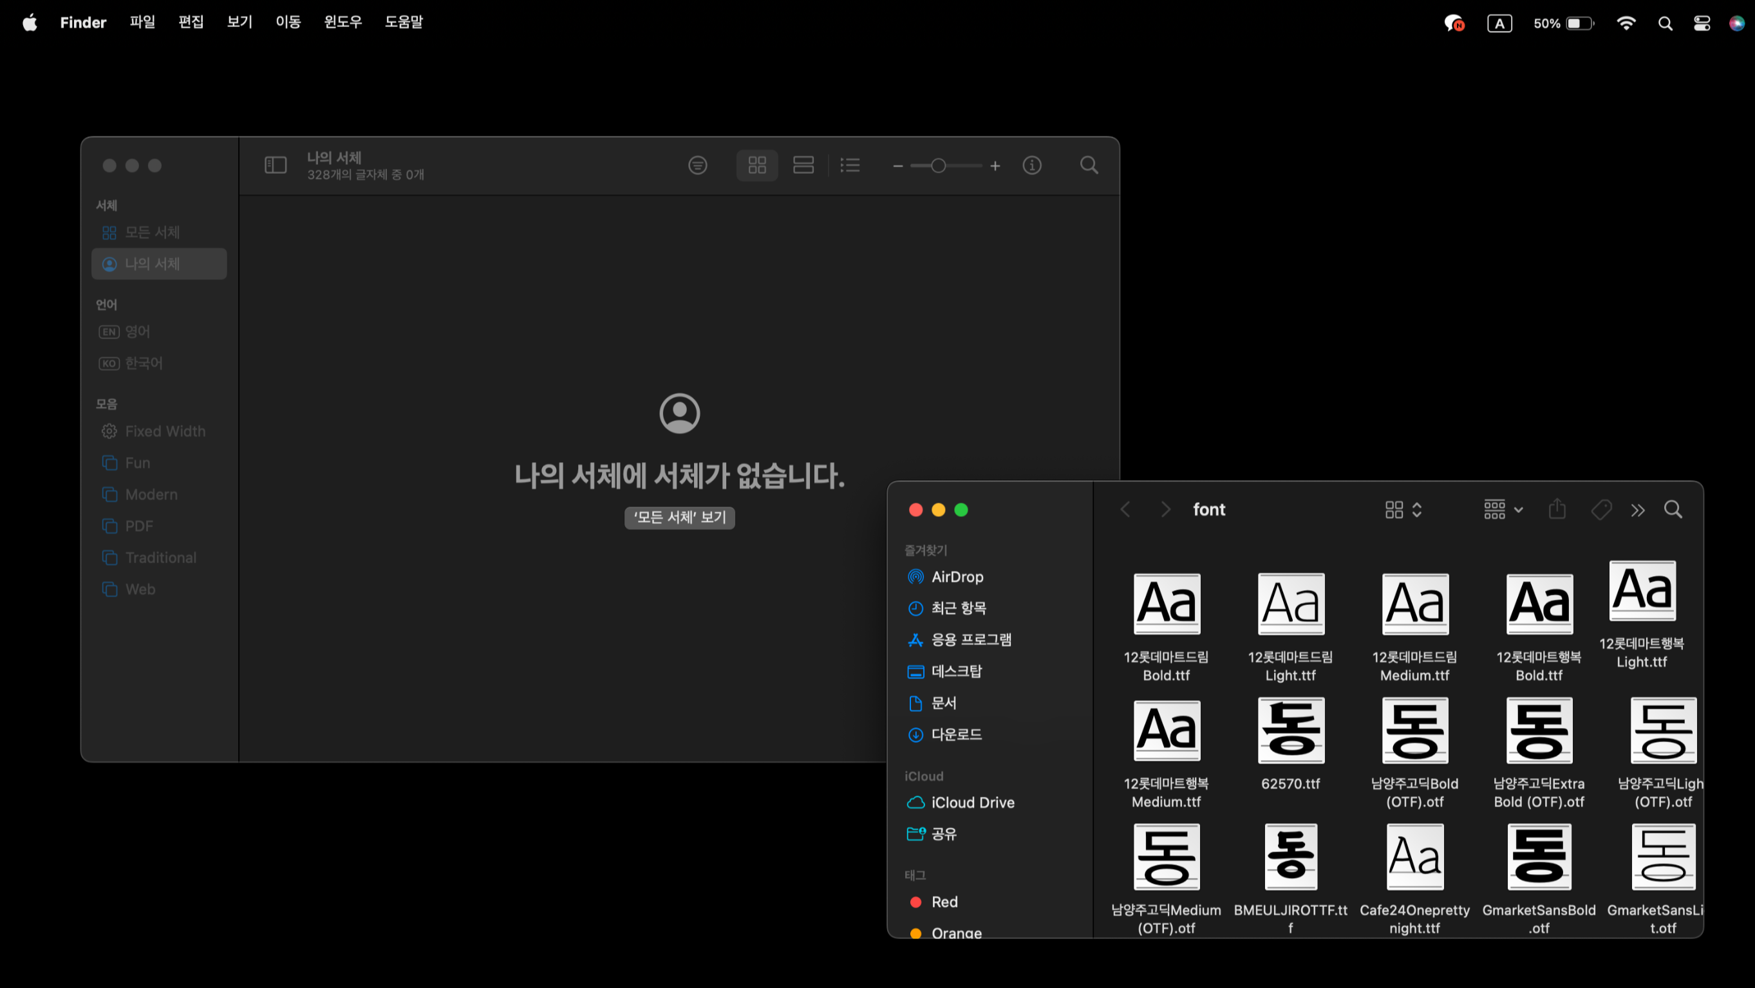Open the Web collection
The image size is (1755, 988).
159,589
